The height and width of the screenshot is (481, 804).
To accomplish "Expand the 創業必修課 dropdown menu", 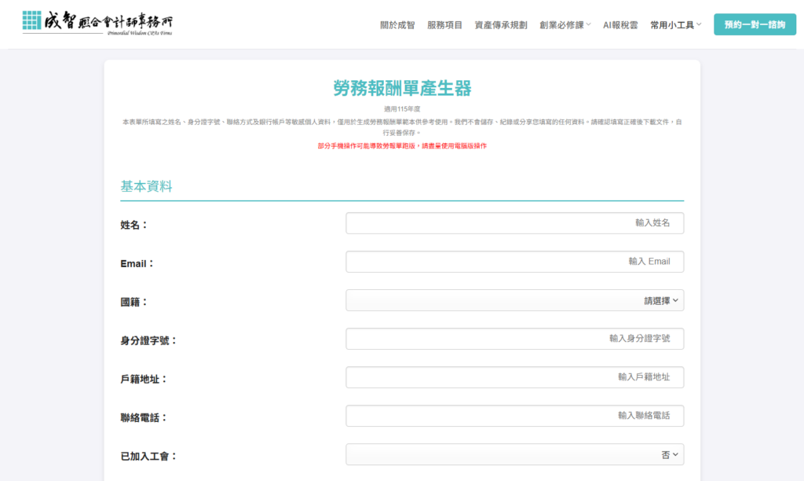I will tap(561, 25).
